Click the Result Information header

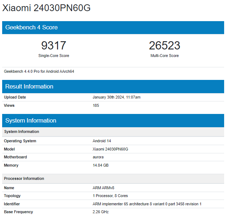(113, 86)
